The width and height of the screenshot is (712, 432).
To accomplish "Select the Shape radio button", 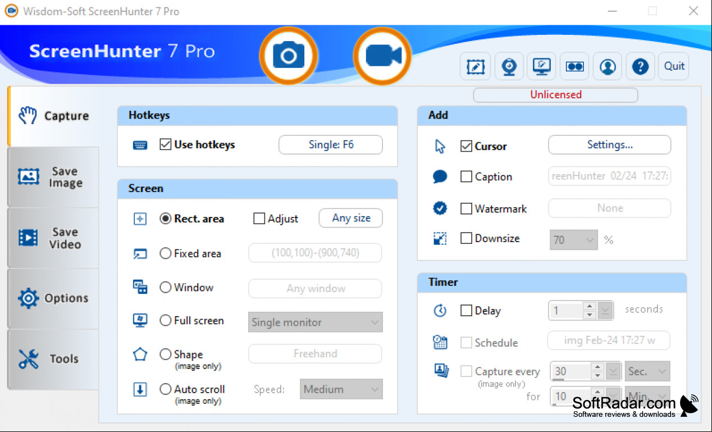I will [x=166, y=354].
